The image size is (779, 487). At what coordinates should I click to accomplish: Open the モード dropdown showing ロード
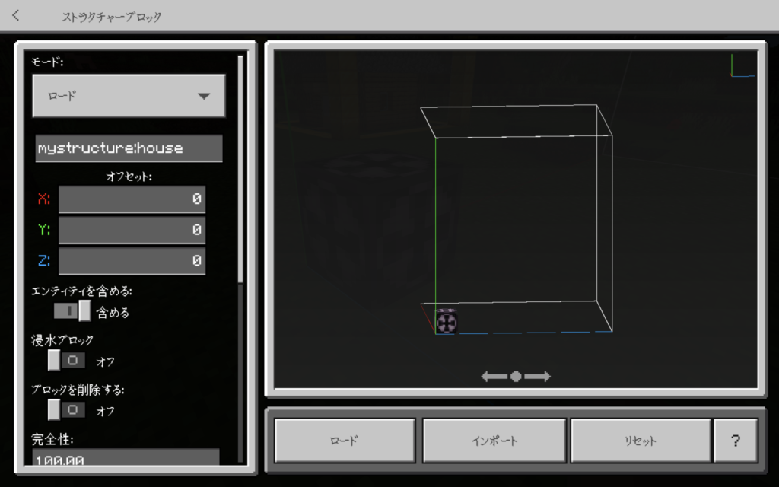(129, 96)
